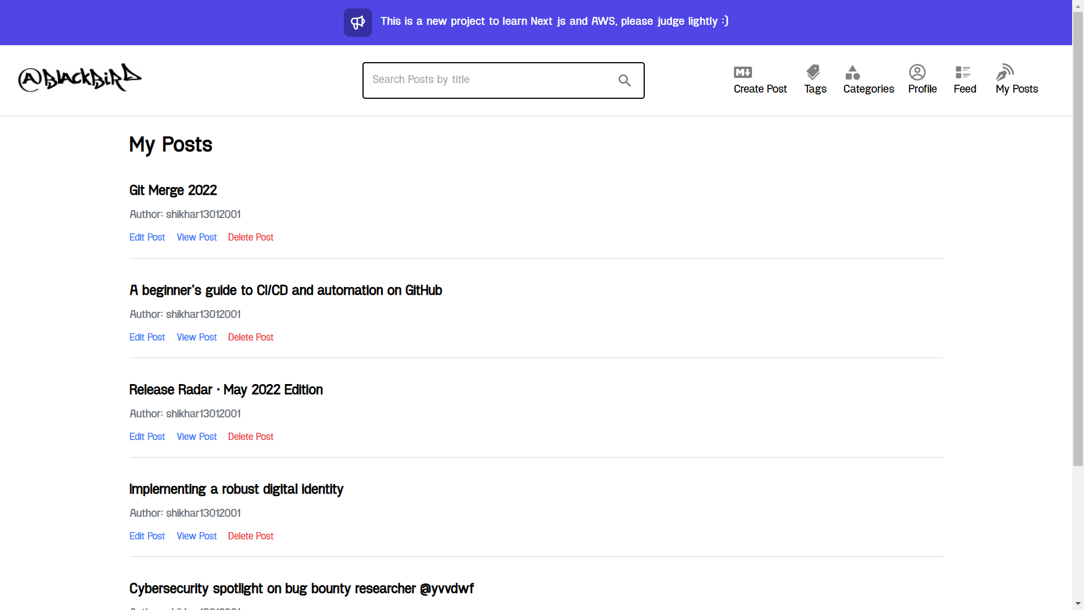Open Categories via the shapes icon
This screenshot has width=1084, height=610.
(x=853, y=72)
